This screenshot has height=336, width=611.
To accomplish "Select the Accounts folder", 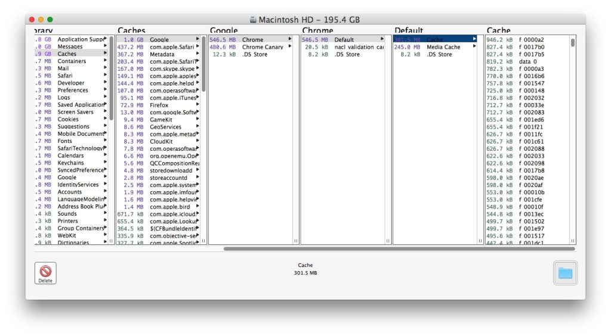I will coord(72,192).
